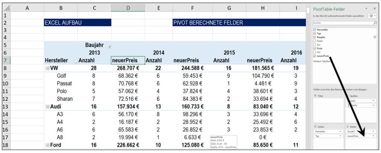
Task: Toggle the Preis field checkbox
Action: point(315,49)
